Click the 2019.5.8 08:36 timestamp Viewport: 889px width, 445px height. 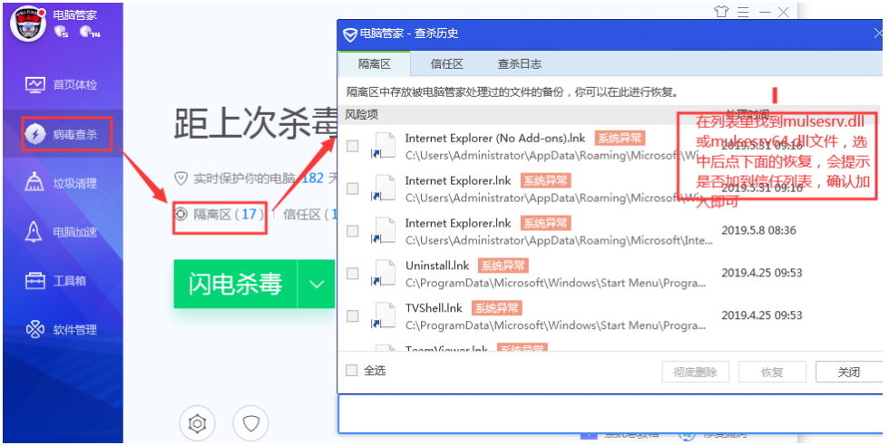[758, 230]
